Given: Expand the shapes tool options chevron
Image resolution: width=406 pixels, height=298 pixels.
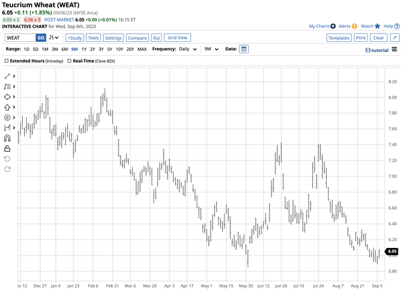Looking at the screenshot, I should coord(14,97).
